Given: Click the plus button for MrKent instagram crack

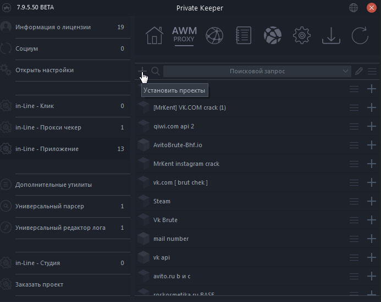Looking at the screenshot, I should pyautogui.click(x=372, y=164).
